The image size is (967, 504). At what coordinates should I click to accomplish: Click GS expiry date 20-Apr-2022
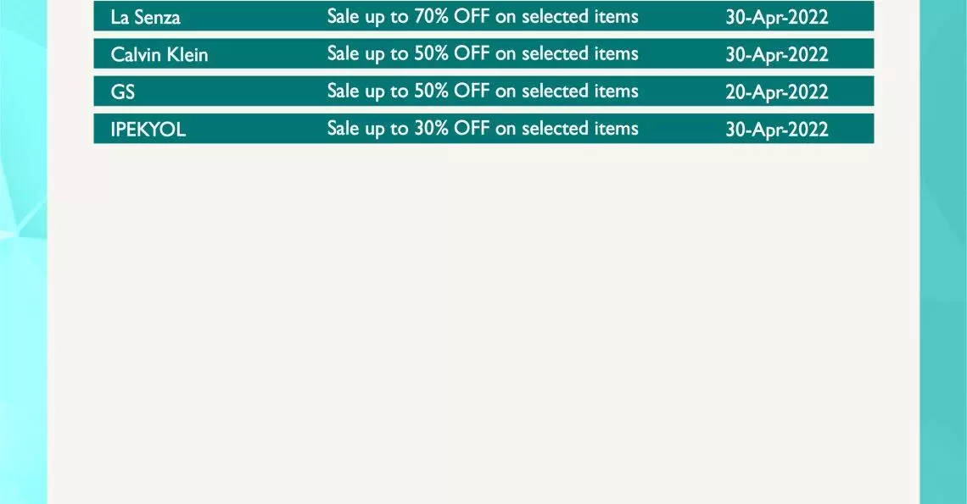(777, 92)
